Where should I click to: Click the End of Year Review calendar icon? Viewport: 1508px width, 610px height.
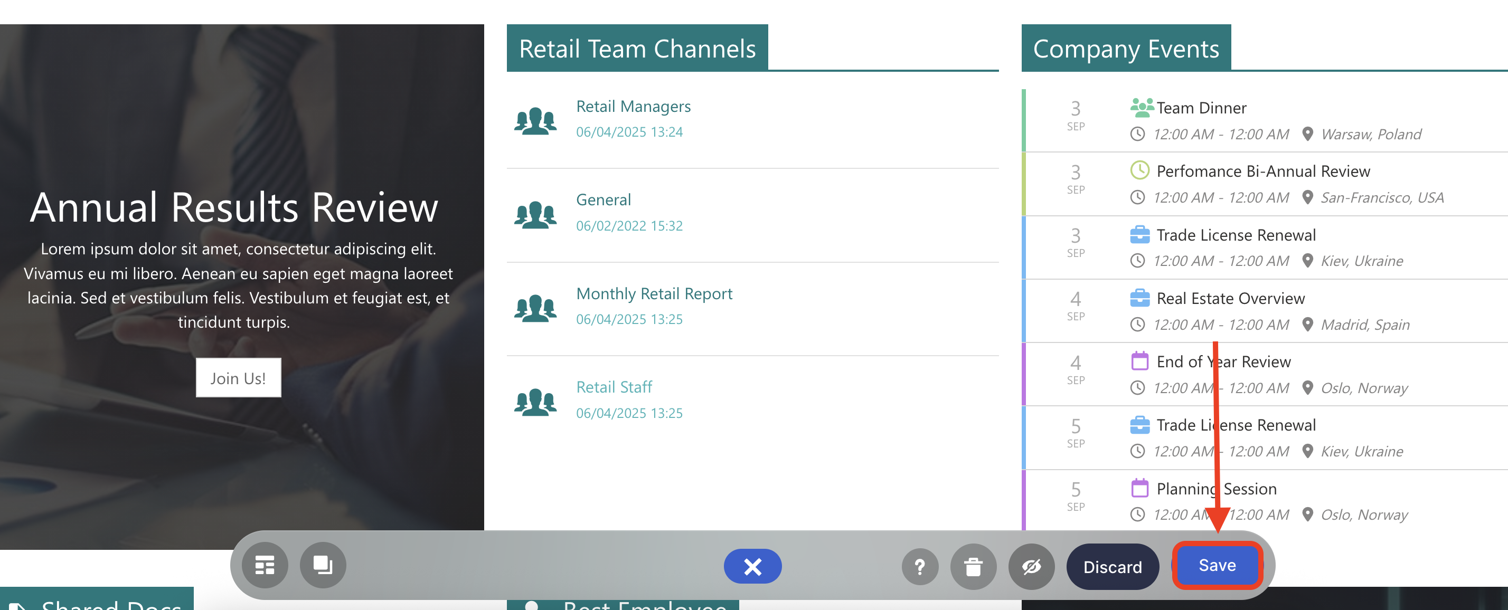(1139, 361)
